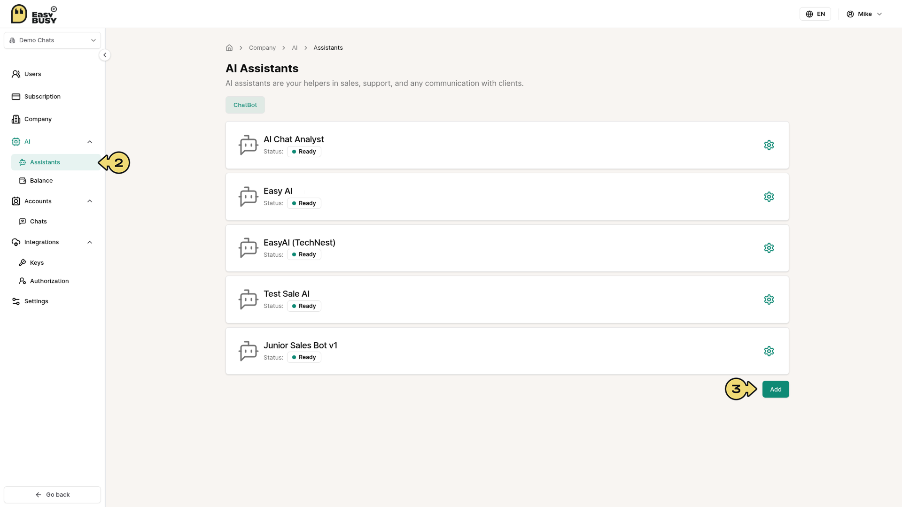
Task: Collapse the sidebar with the arrow button
Action: point(105,55)
